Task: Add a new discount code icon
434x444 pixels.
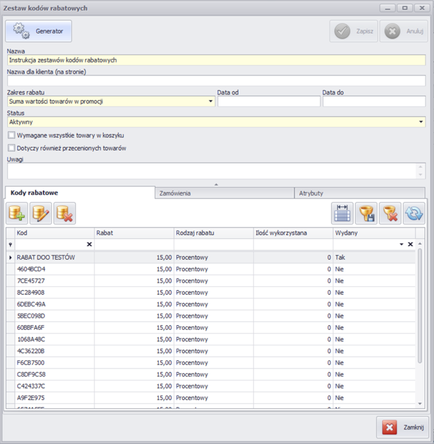Action: point(17,213)
